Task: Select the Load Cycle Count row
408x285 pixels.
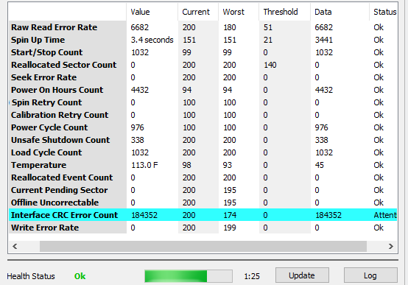Action: 203,152
